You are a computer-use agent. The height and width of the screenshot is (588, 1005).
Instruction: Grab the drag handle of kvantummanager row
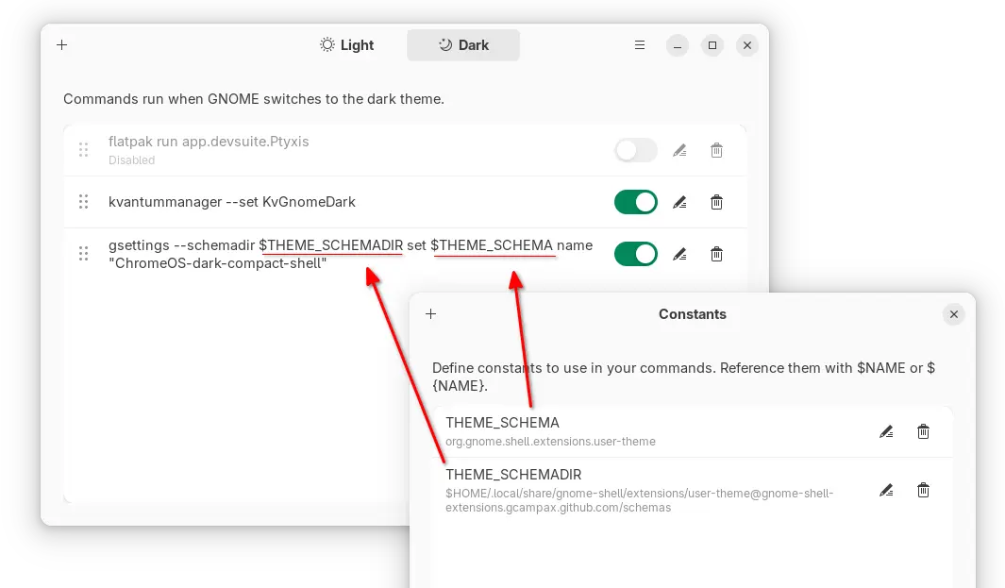pyautogui.click(x=84, y=202)
